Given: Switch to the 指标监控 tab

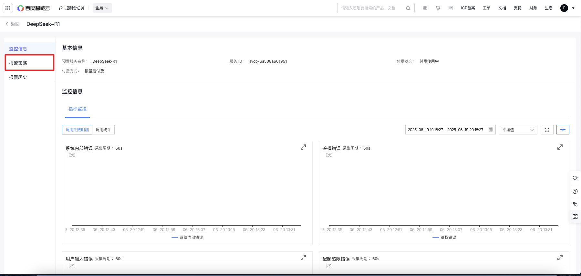Looking at the screenshot, I should pos(78,109).
